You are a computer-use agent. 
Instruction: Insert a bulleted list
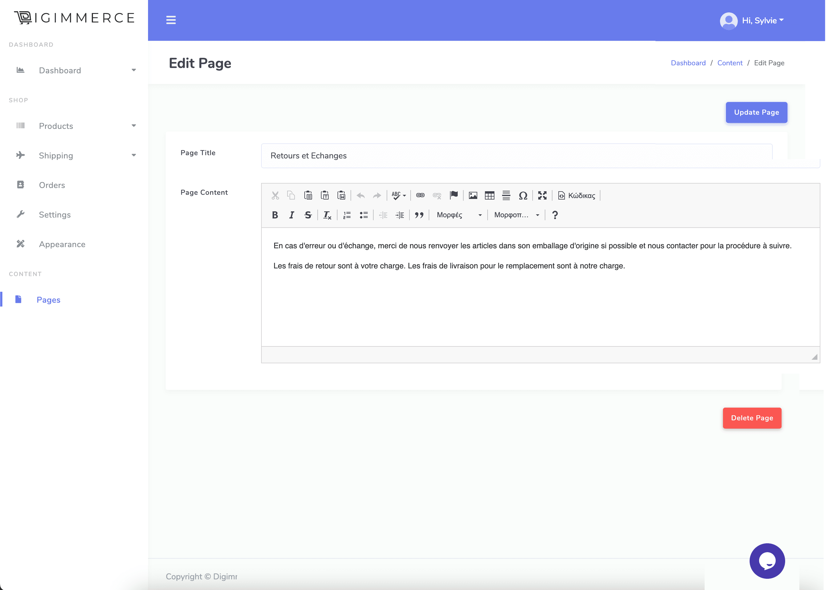coord(364,215)
